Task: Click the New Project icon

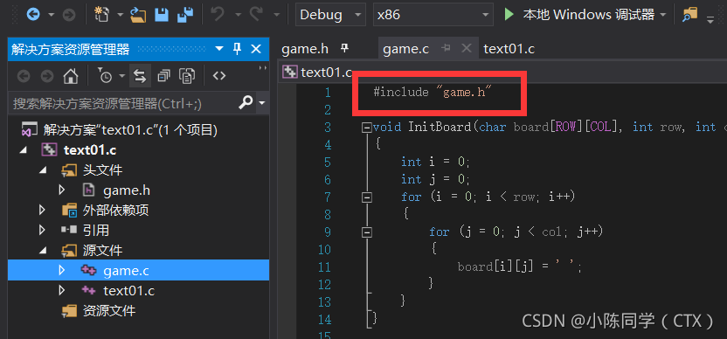Action: coord(101,14)
